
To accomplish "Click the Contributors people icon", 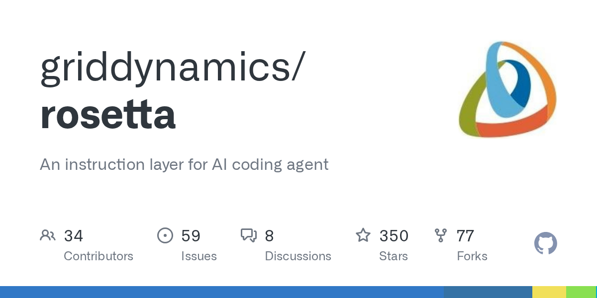I will [48, 235].
